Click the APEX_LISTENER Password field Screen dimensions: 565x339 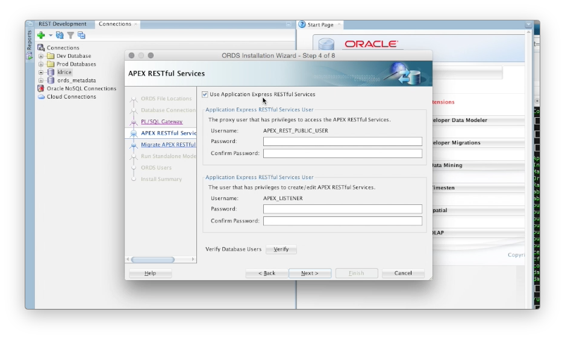[342, 209]
